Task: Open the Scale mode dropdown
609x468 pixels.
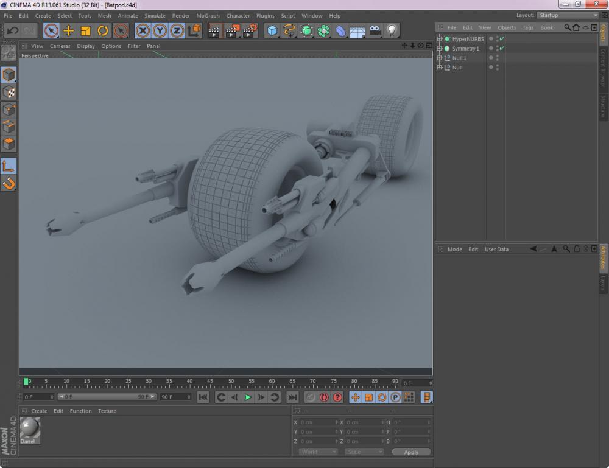Action: point(364,452)
